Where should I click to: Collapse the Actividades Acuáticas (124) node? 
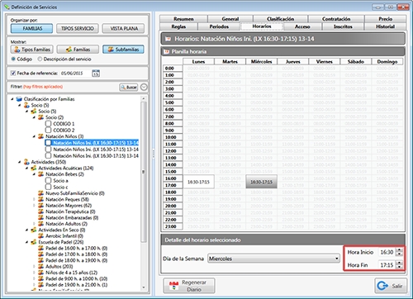coord(27,168)
